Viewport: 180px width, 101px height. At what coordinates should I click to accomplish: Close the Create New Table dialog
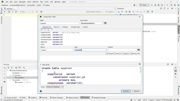point(139,17)
